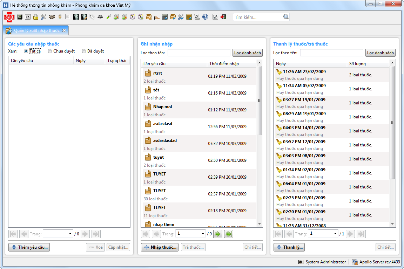This screenshot has width=404, height=269.
Task: Select the 'Tất cả' radio button
Action: click(x=26, y=51)
